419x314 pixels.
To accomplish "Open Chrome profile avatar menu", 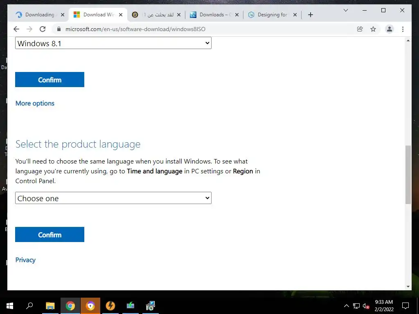I will click(x=390, y=29).
